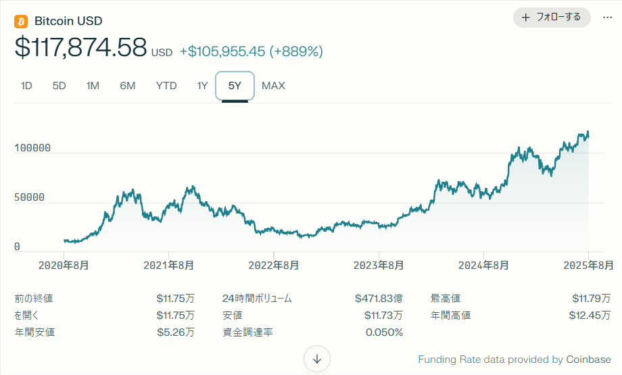Click the orange Bitcoin logo icon
The height and width of the screenshot is (375, 622).
[x=21, y=21]
